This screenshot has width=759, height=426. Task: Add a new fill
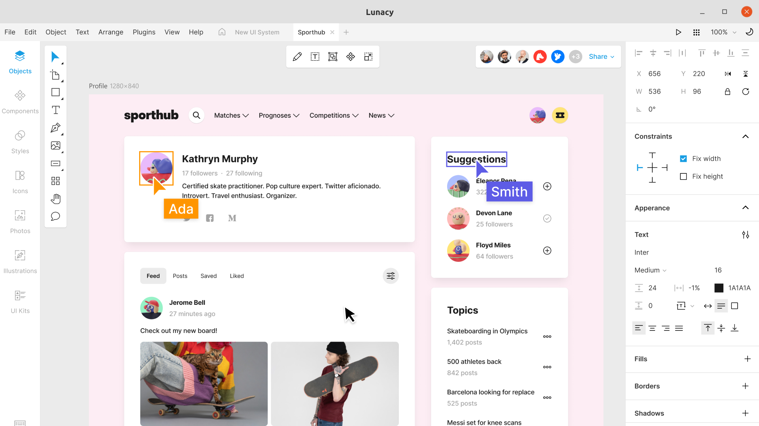747,359
